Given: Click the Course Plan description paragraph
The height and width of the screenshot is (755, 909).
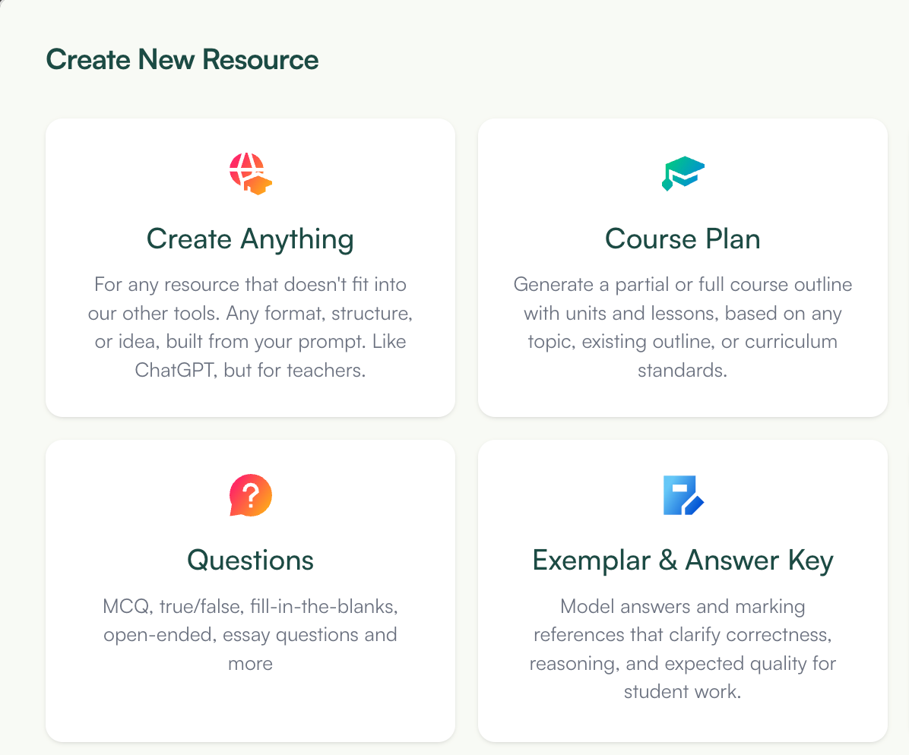Looking at the screenshot, I should pos(682,327).
